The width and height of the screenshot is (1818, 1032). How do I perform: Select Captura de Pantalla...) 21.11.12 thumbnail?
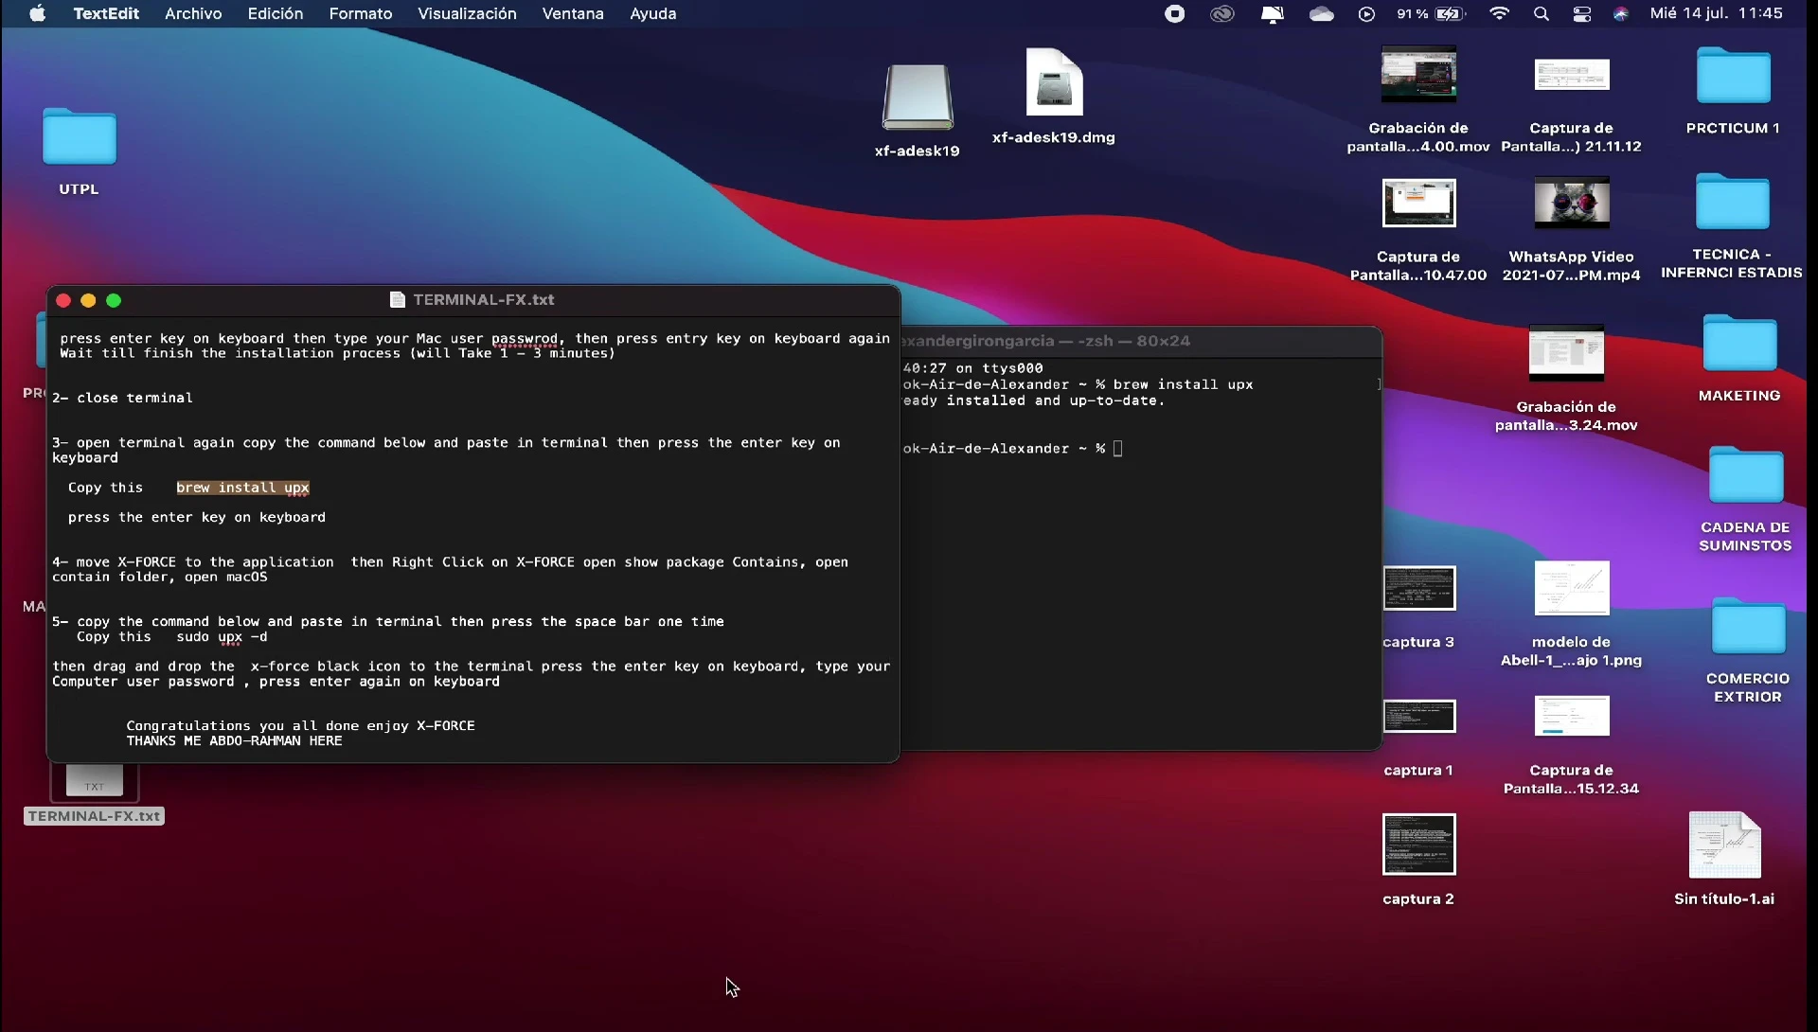[x=1572, y=75]
